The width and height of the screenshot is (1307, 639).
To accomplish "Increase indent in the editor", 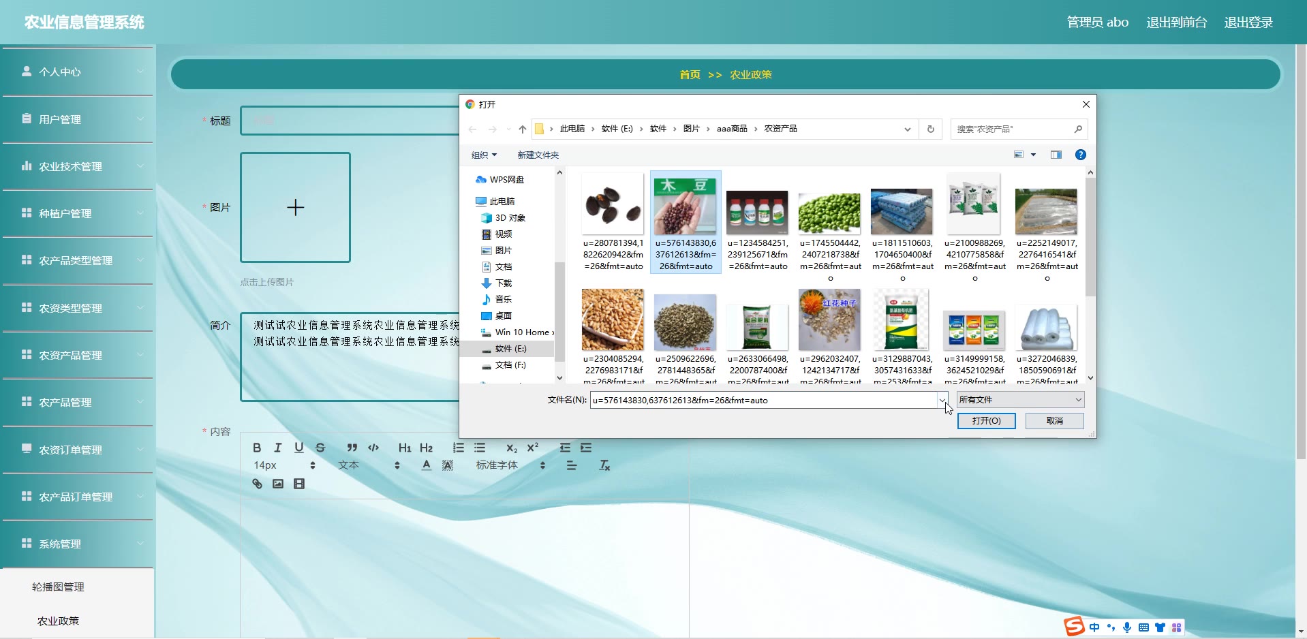I will point(586,448).
